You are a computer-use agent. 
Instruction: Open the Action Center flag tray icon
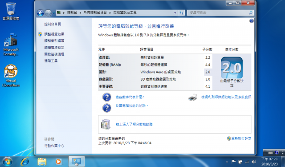(x=233, y=162)
